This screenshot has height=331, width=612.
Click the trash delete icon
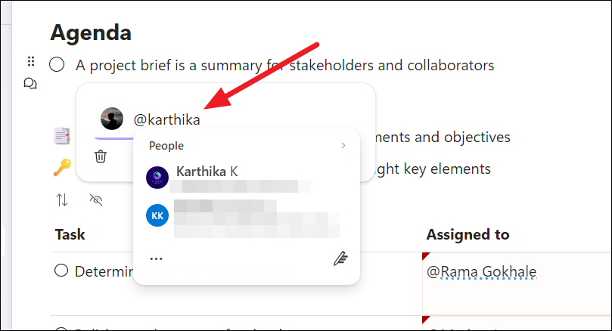(101, 156)
